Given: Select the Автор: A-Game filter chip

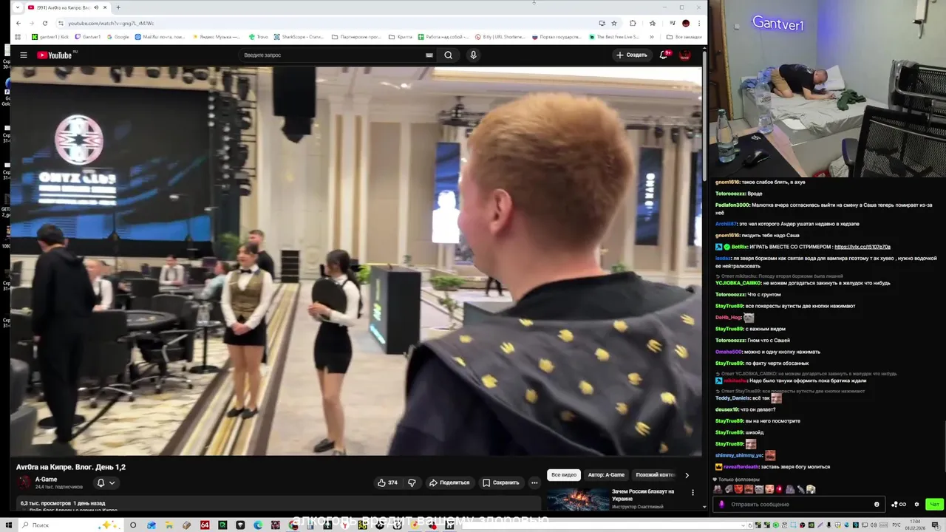Looking at the screenshot, I should [x=606, y=475].
